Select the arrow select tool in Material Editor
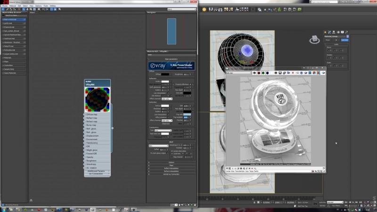The image size is (377, 212). coord(3,9)
